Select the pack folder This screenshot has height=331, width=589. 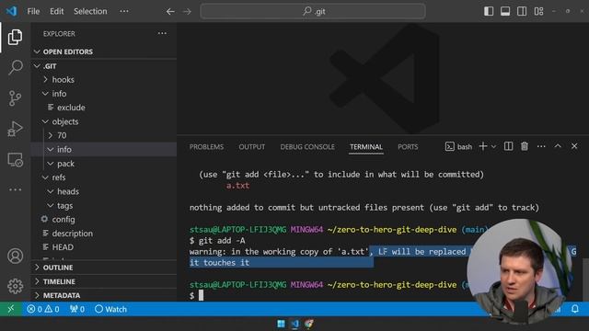tap(104, 164)
